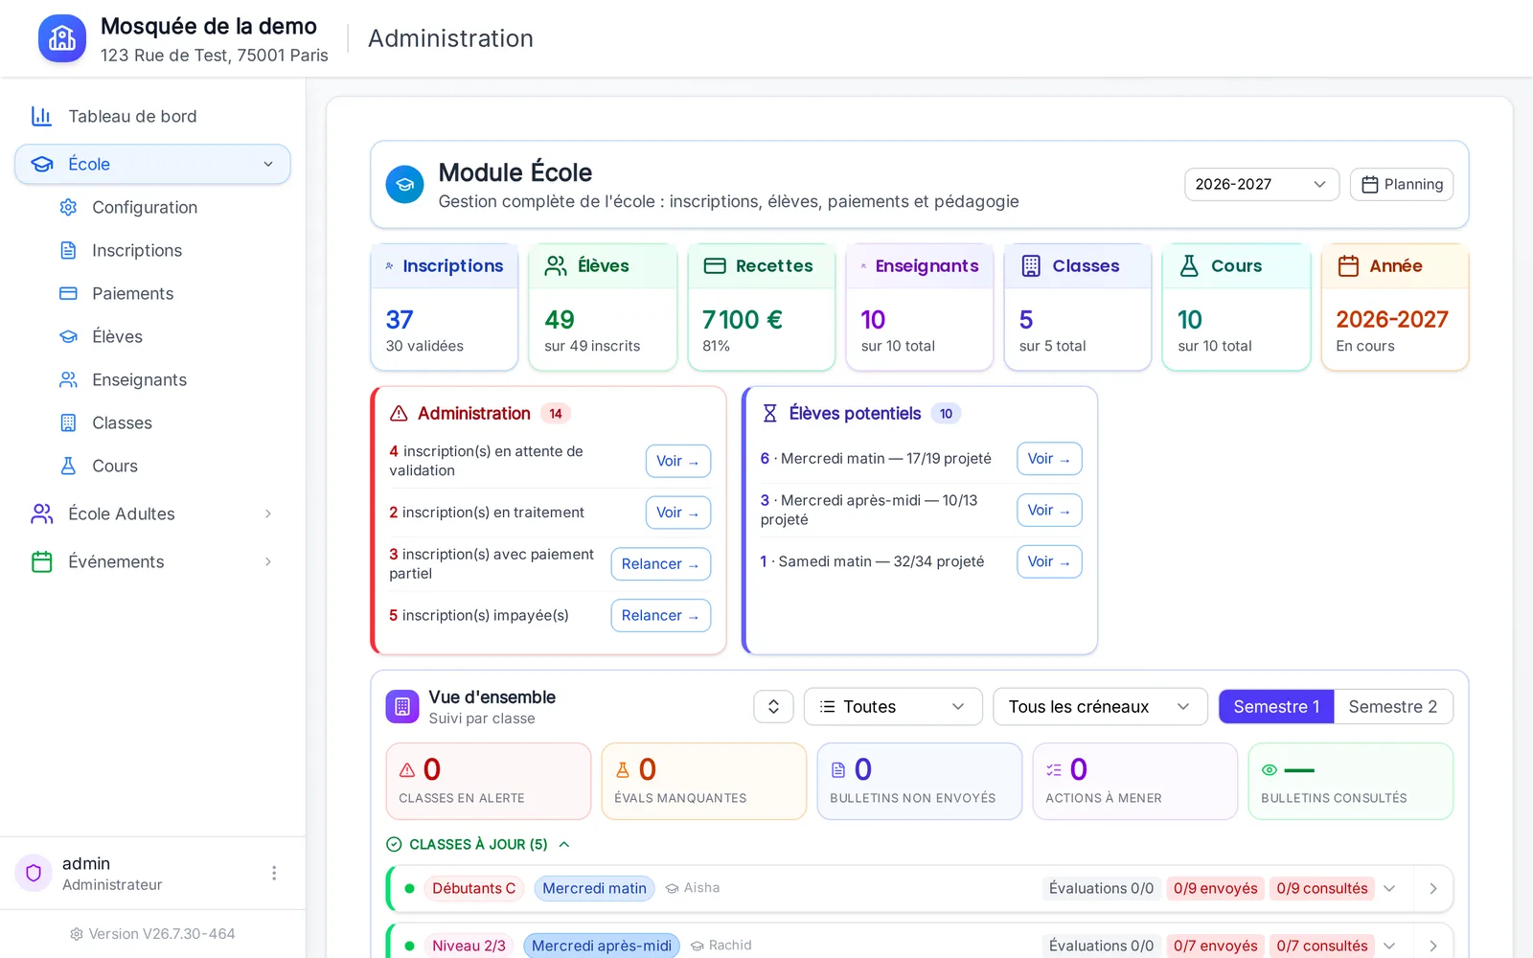Switch to Semestre 2
1533x958 pixels.
(1392, 707)
